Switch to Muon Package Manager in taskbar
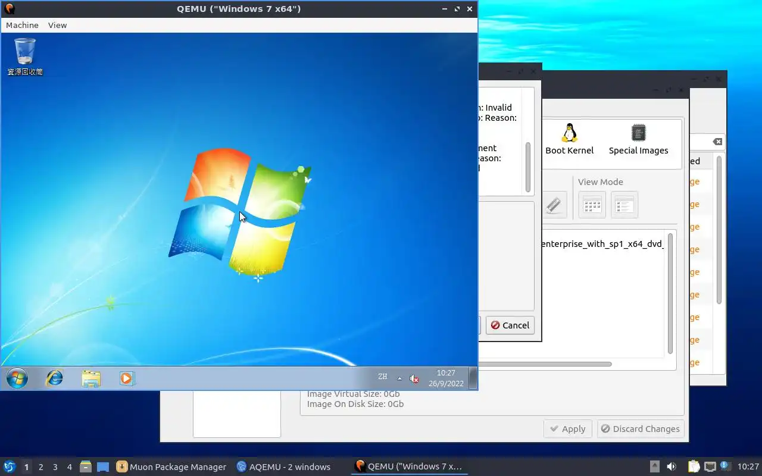 click(171, 467)
